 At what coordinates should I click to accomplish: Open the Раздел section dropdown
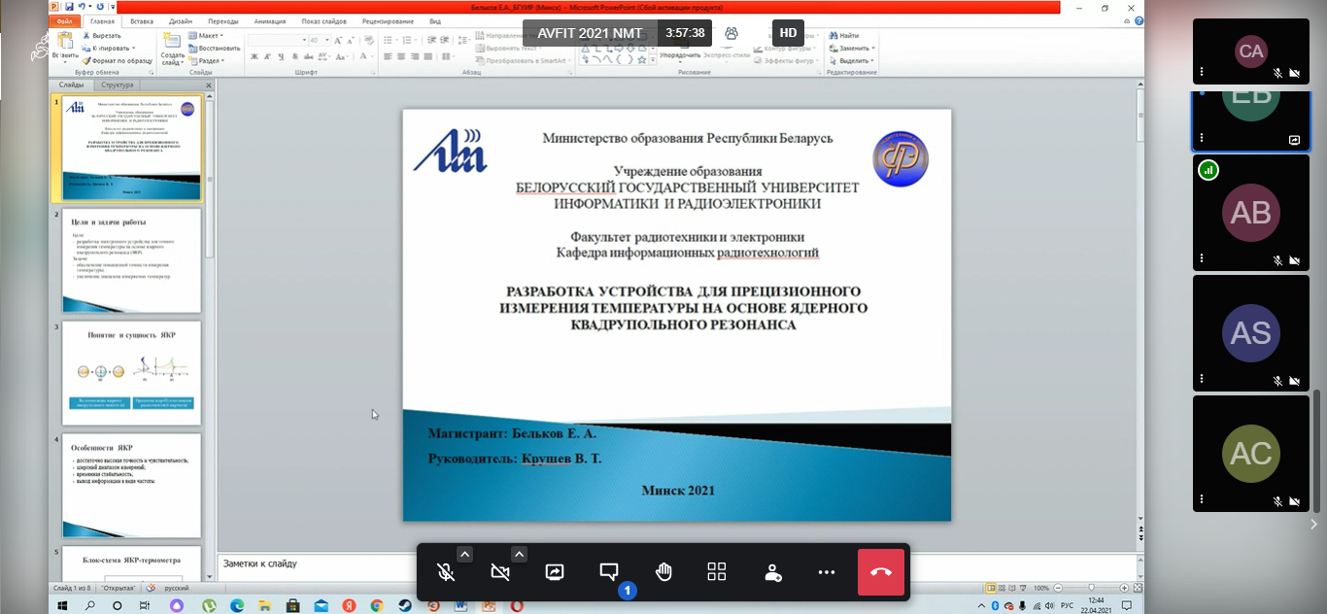coord(206,60)
